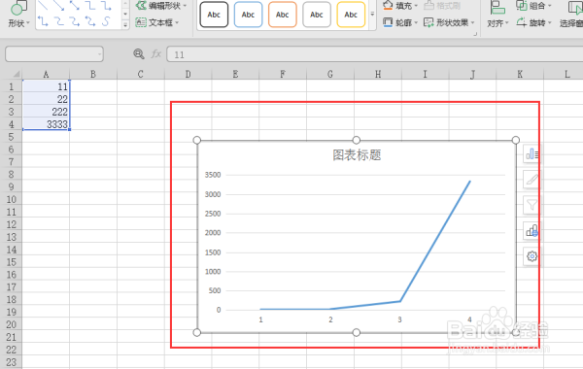This screenshot has height=369, width=583.
Task: Expand the 编辑形状 dropdown arrow
Action: pyautogui.click(x=185, y=6)
